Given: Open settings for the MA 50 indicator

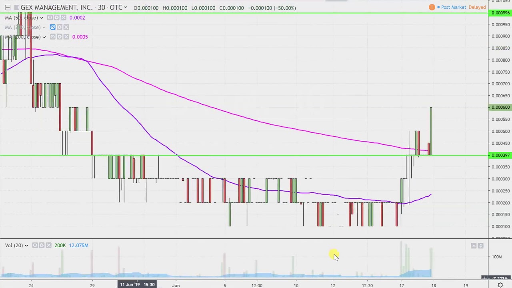Looking at the screenshot, I should click(x=57, y=18).
